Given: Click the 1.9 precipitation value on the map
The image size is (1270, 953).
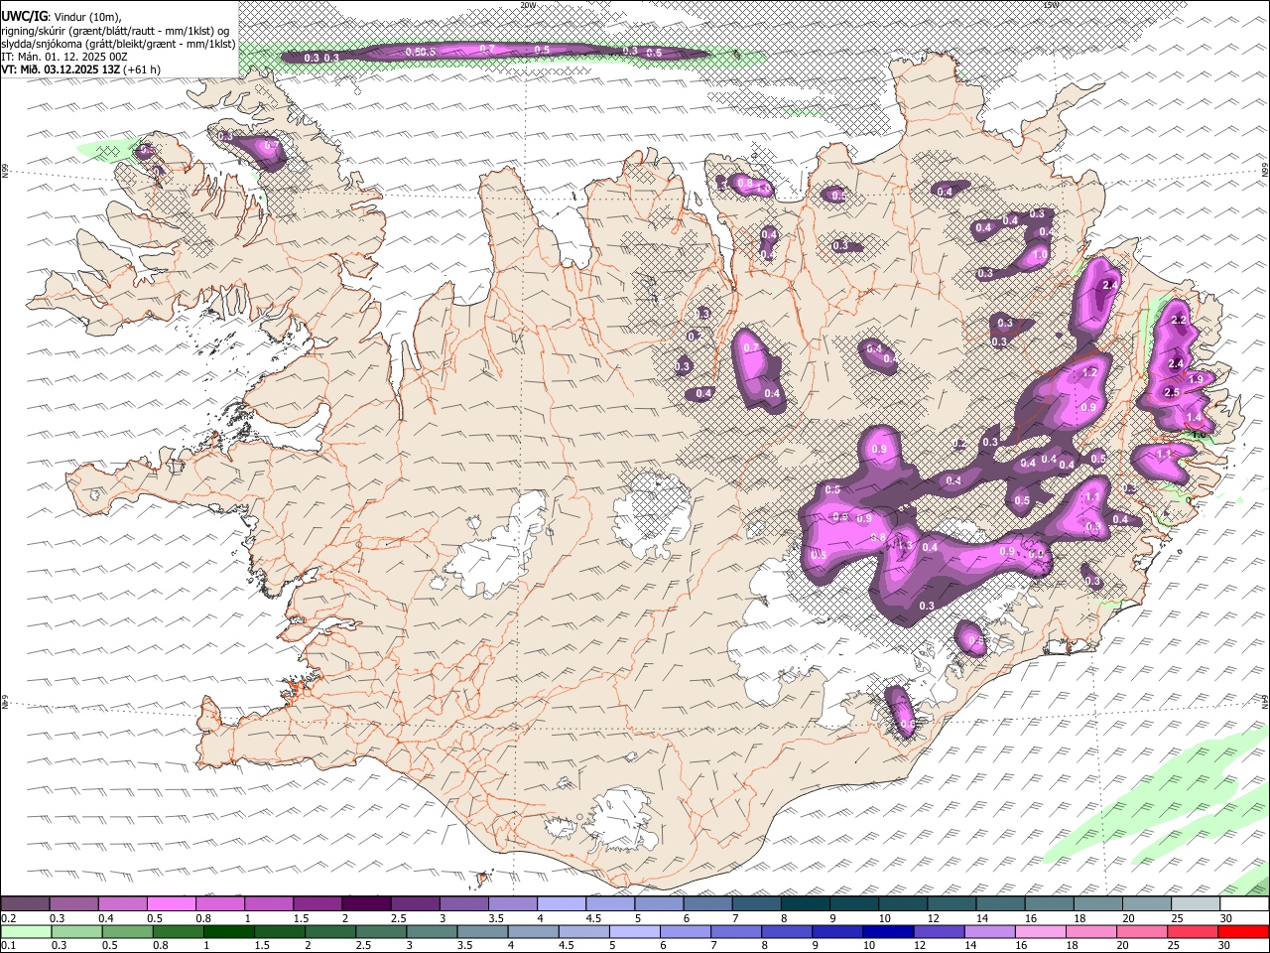Looking at the screenshot, I should tap(1196, 379).
